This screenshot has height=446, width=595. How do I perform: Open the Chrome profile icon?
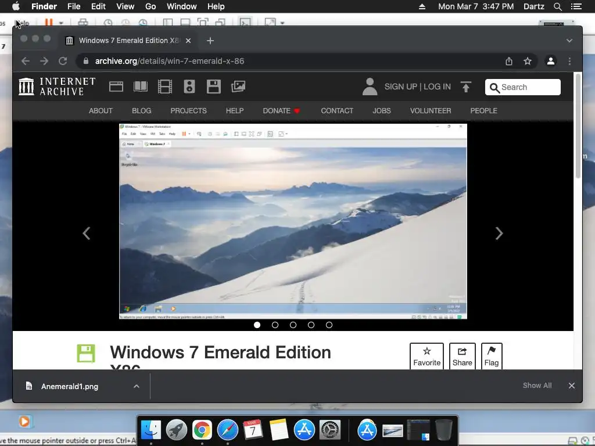(551, 61)
